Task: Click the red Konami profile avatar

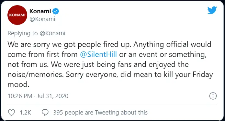Action: [17, 15]
